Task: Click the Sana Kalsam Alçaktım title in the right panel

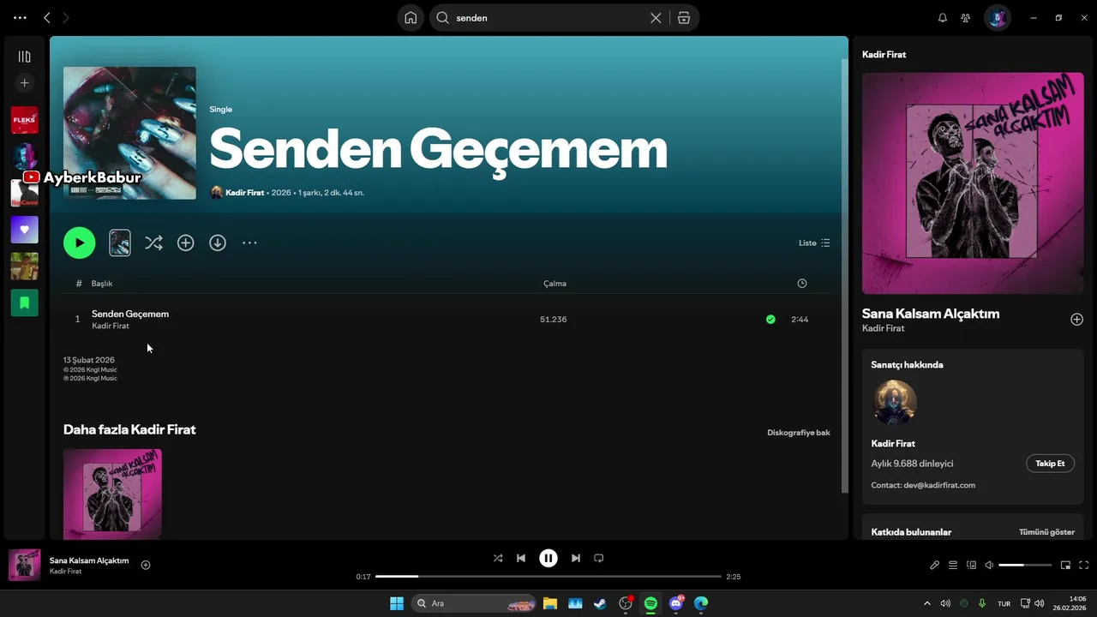Action: click(x=931, y=314)
